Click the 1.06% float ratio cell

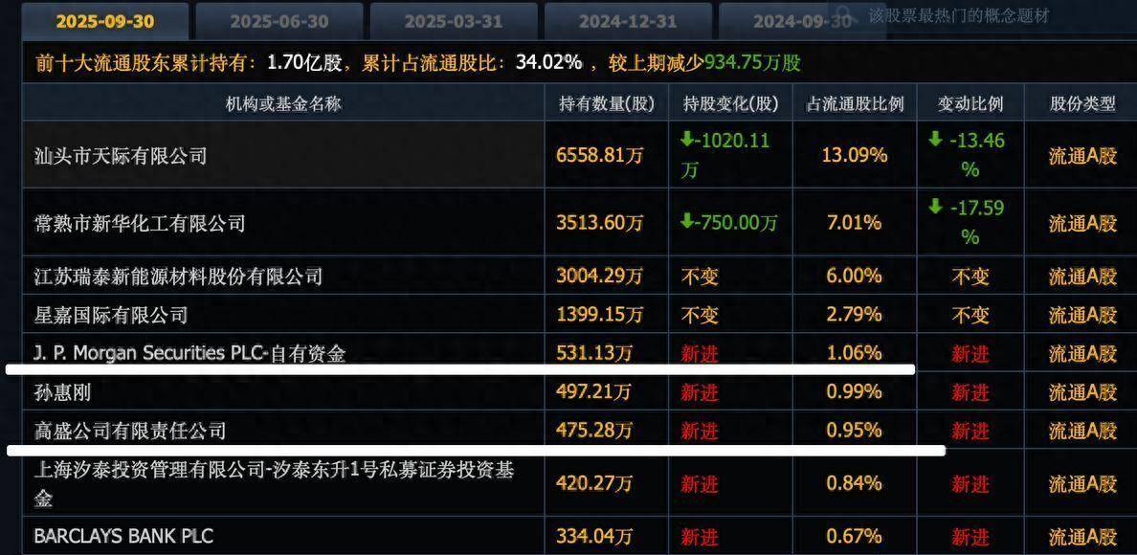[855, 353]
